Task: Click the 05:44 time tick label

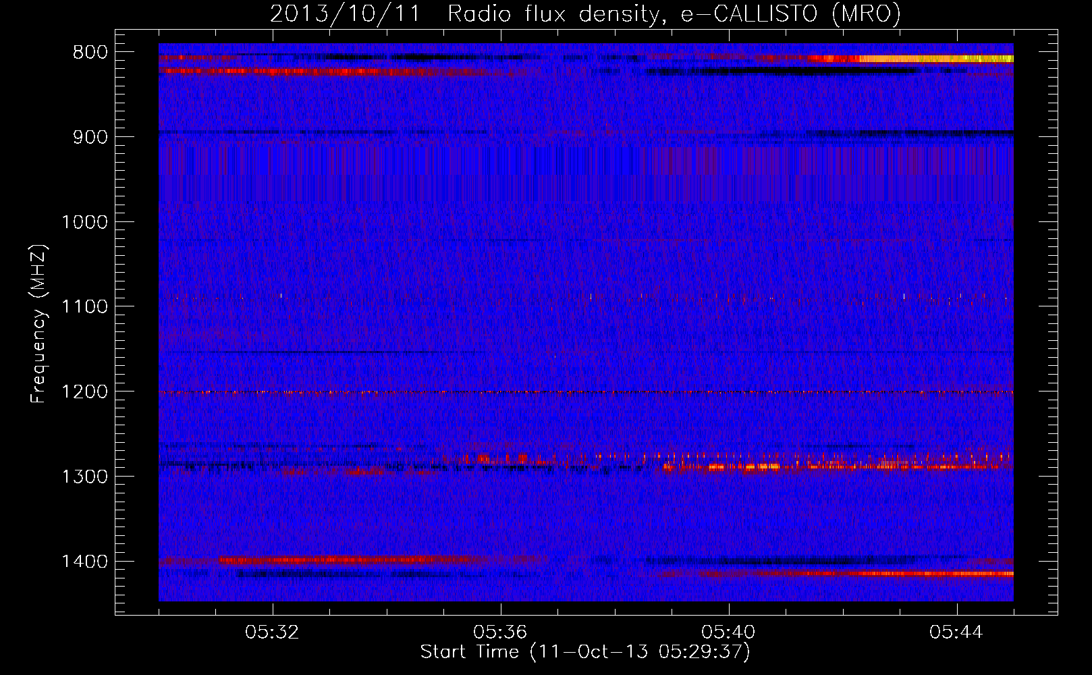Action: [x=956, y=632]
